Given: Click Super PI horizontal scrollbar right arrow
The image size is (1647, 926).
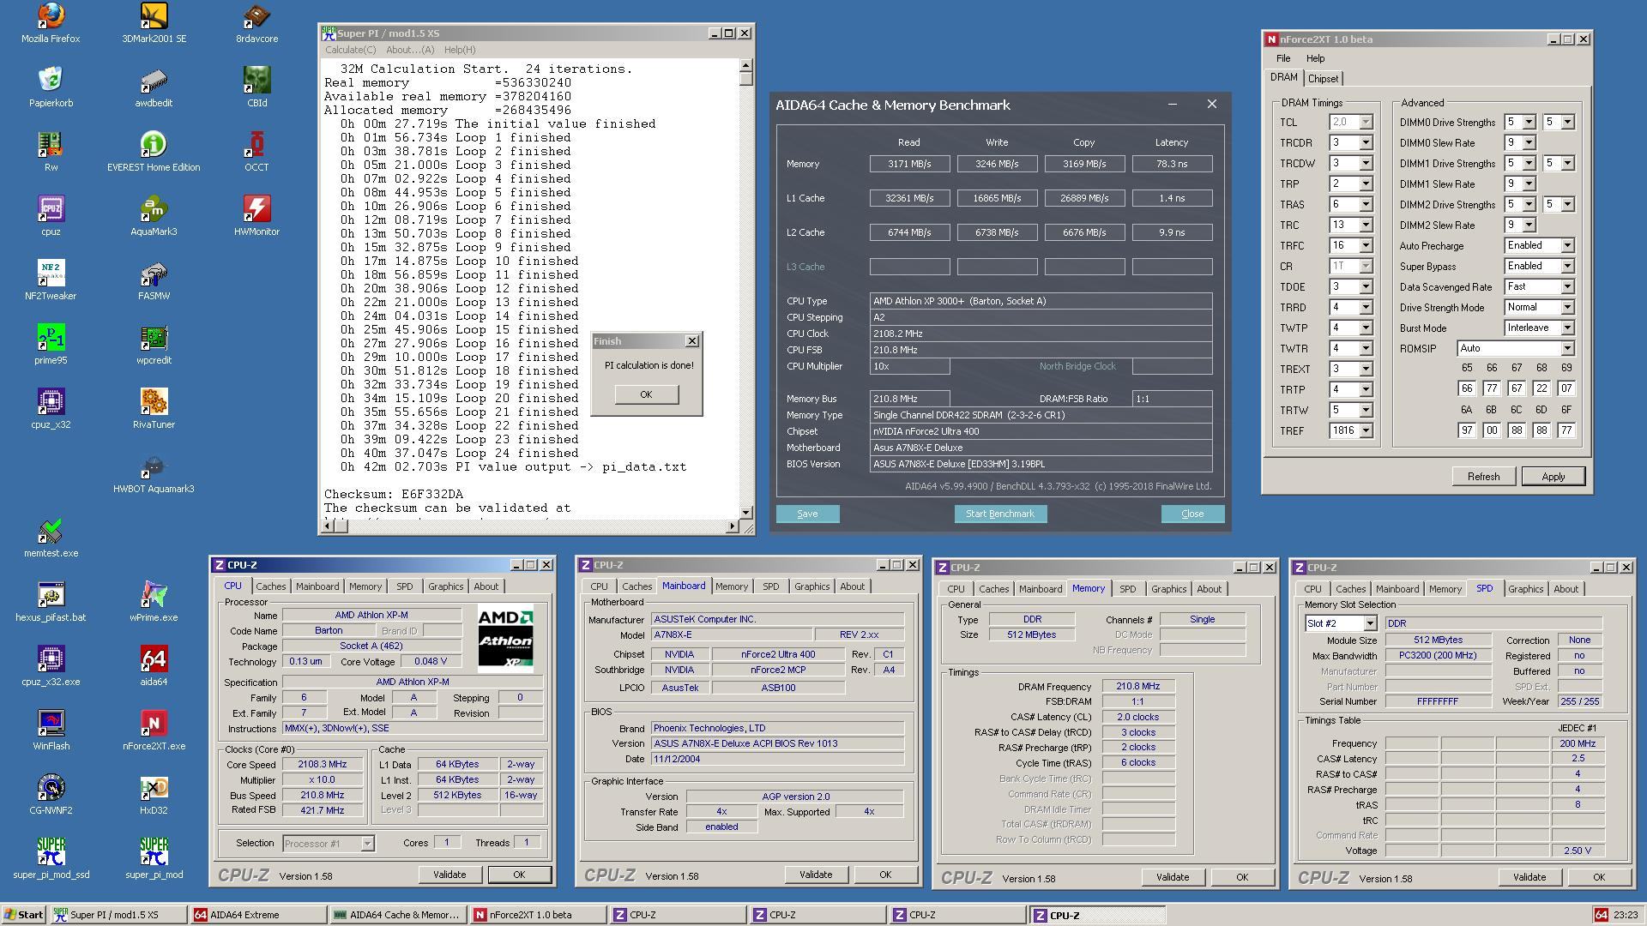Looking at the screenshot, I should (x=732, y=526).
